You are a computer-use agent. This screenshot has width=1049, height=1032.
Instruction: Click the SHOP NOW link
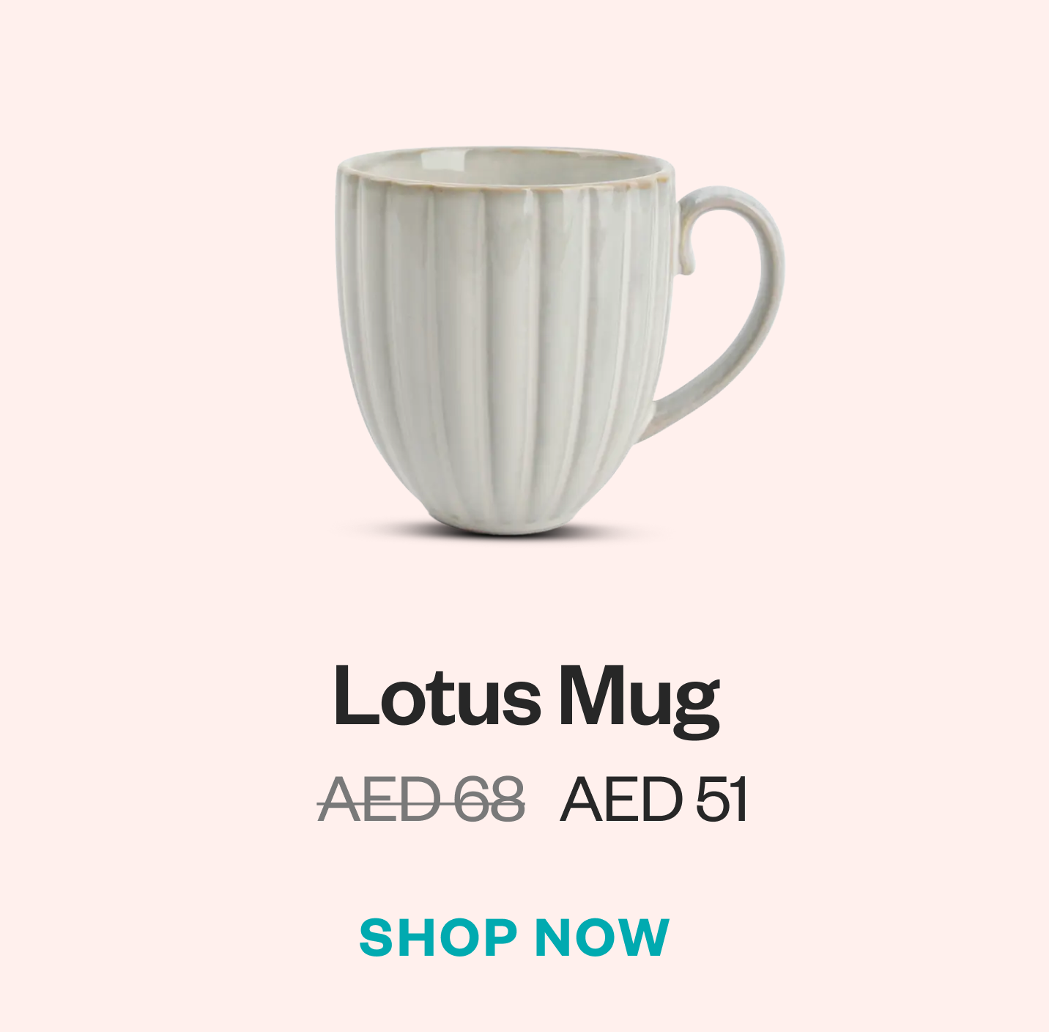tap(514, 937)
